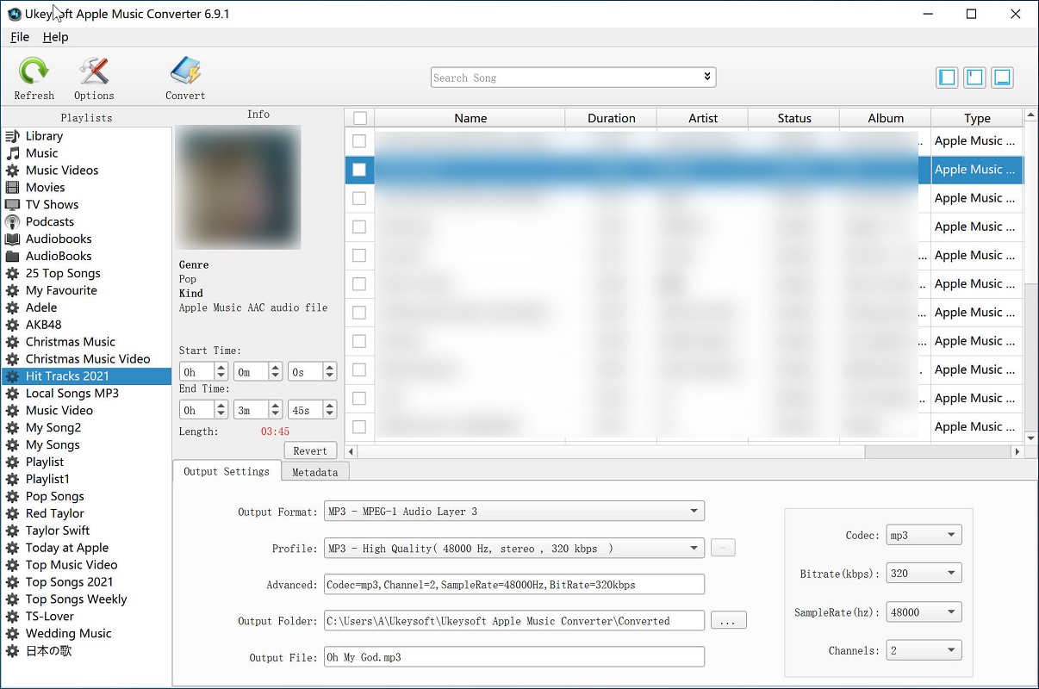Image resolution: width=1039 pixels, height=689 pixels.
Task: Switch to the bottom-panel layout icon
Action: click(x=1002, y=78)
